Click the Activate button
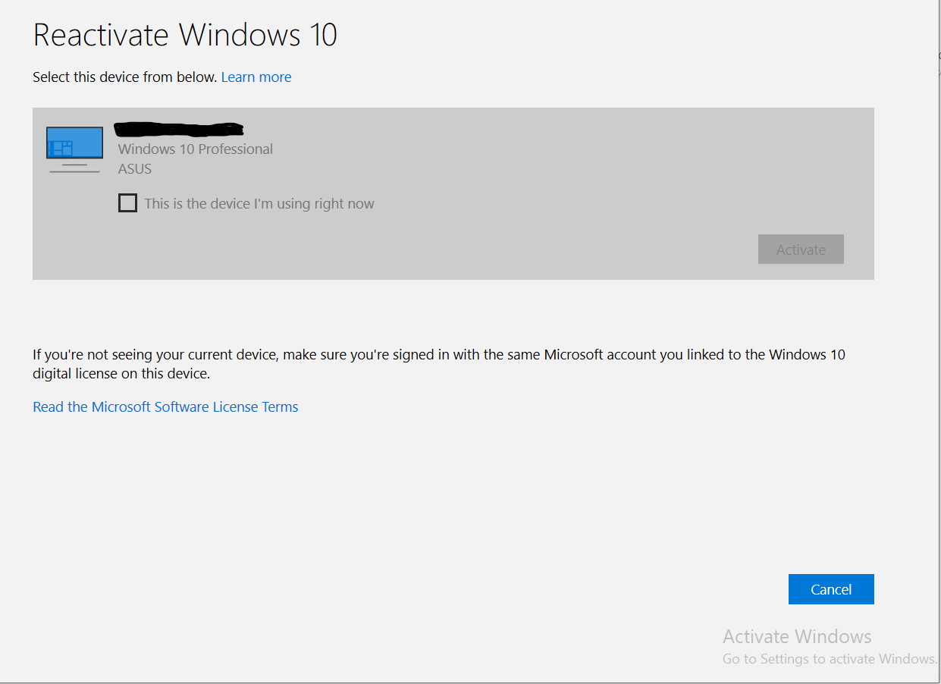This screenshot has width=941, height=684. [801, 249]
